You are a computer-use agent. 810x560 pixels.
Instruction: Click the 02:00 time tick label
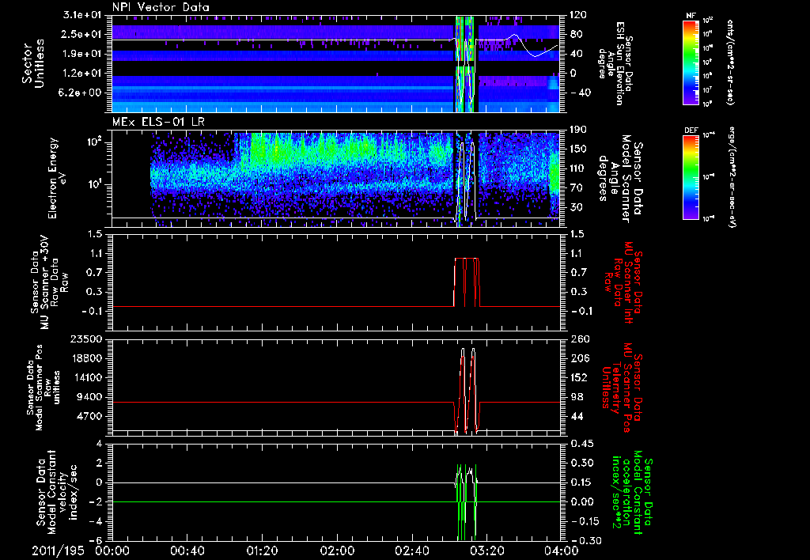337,551
